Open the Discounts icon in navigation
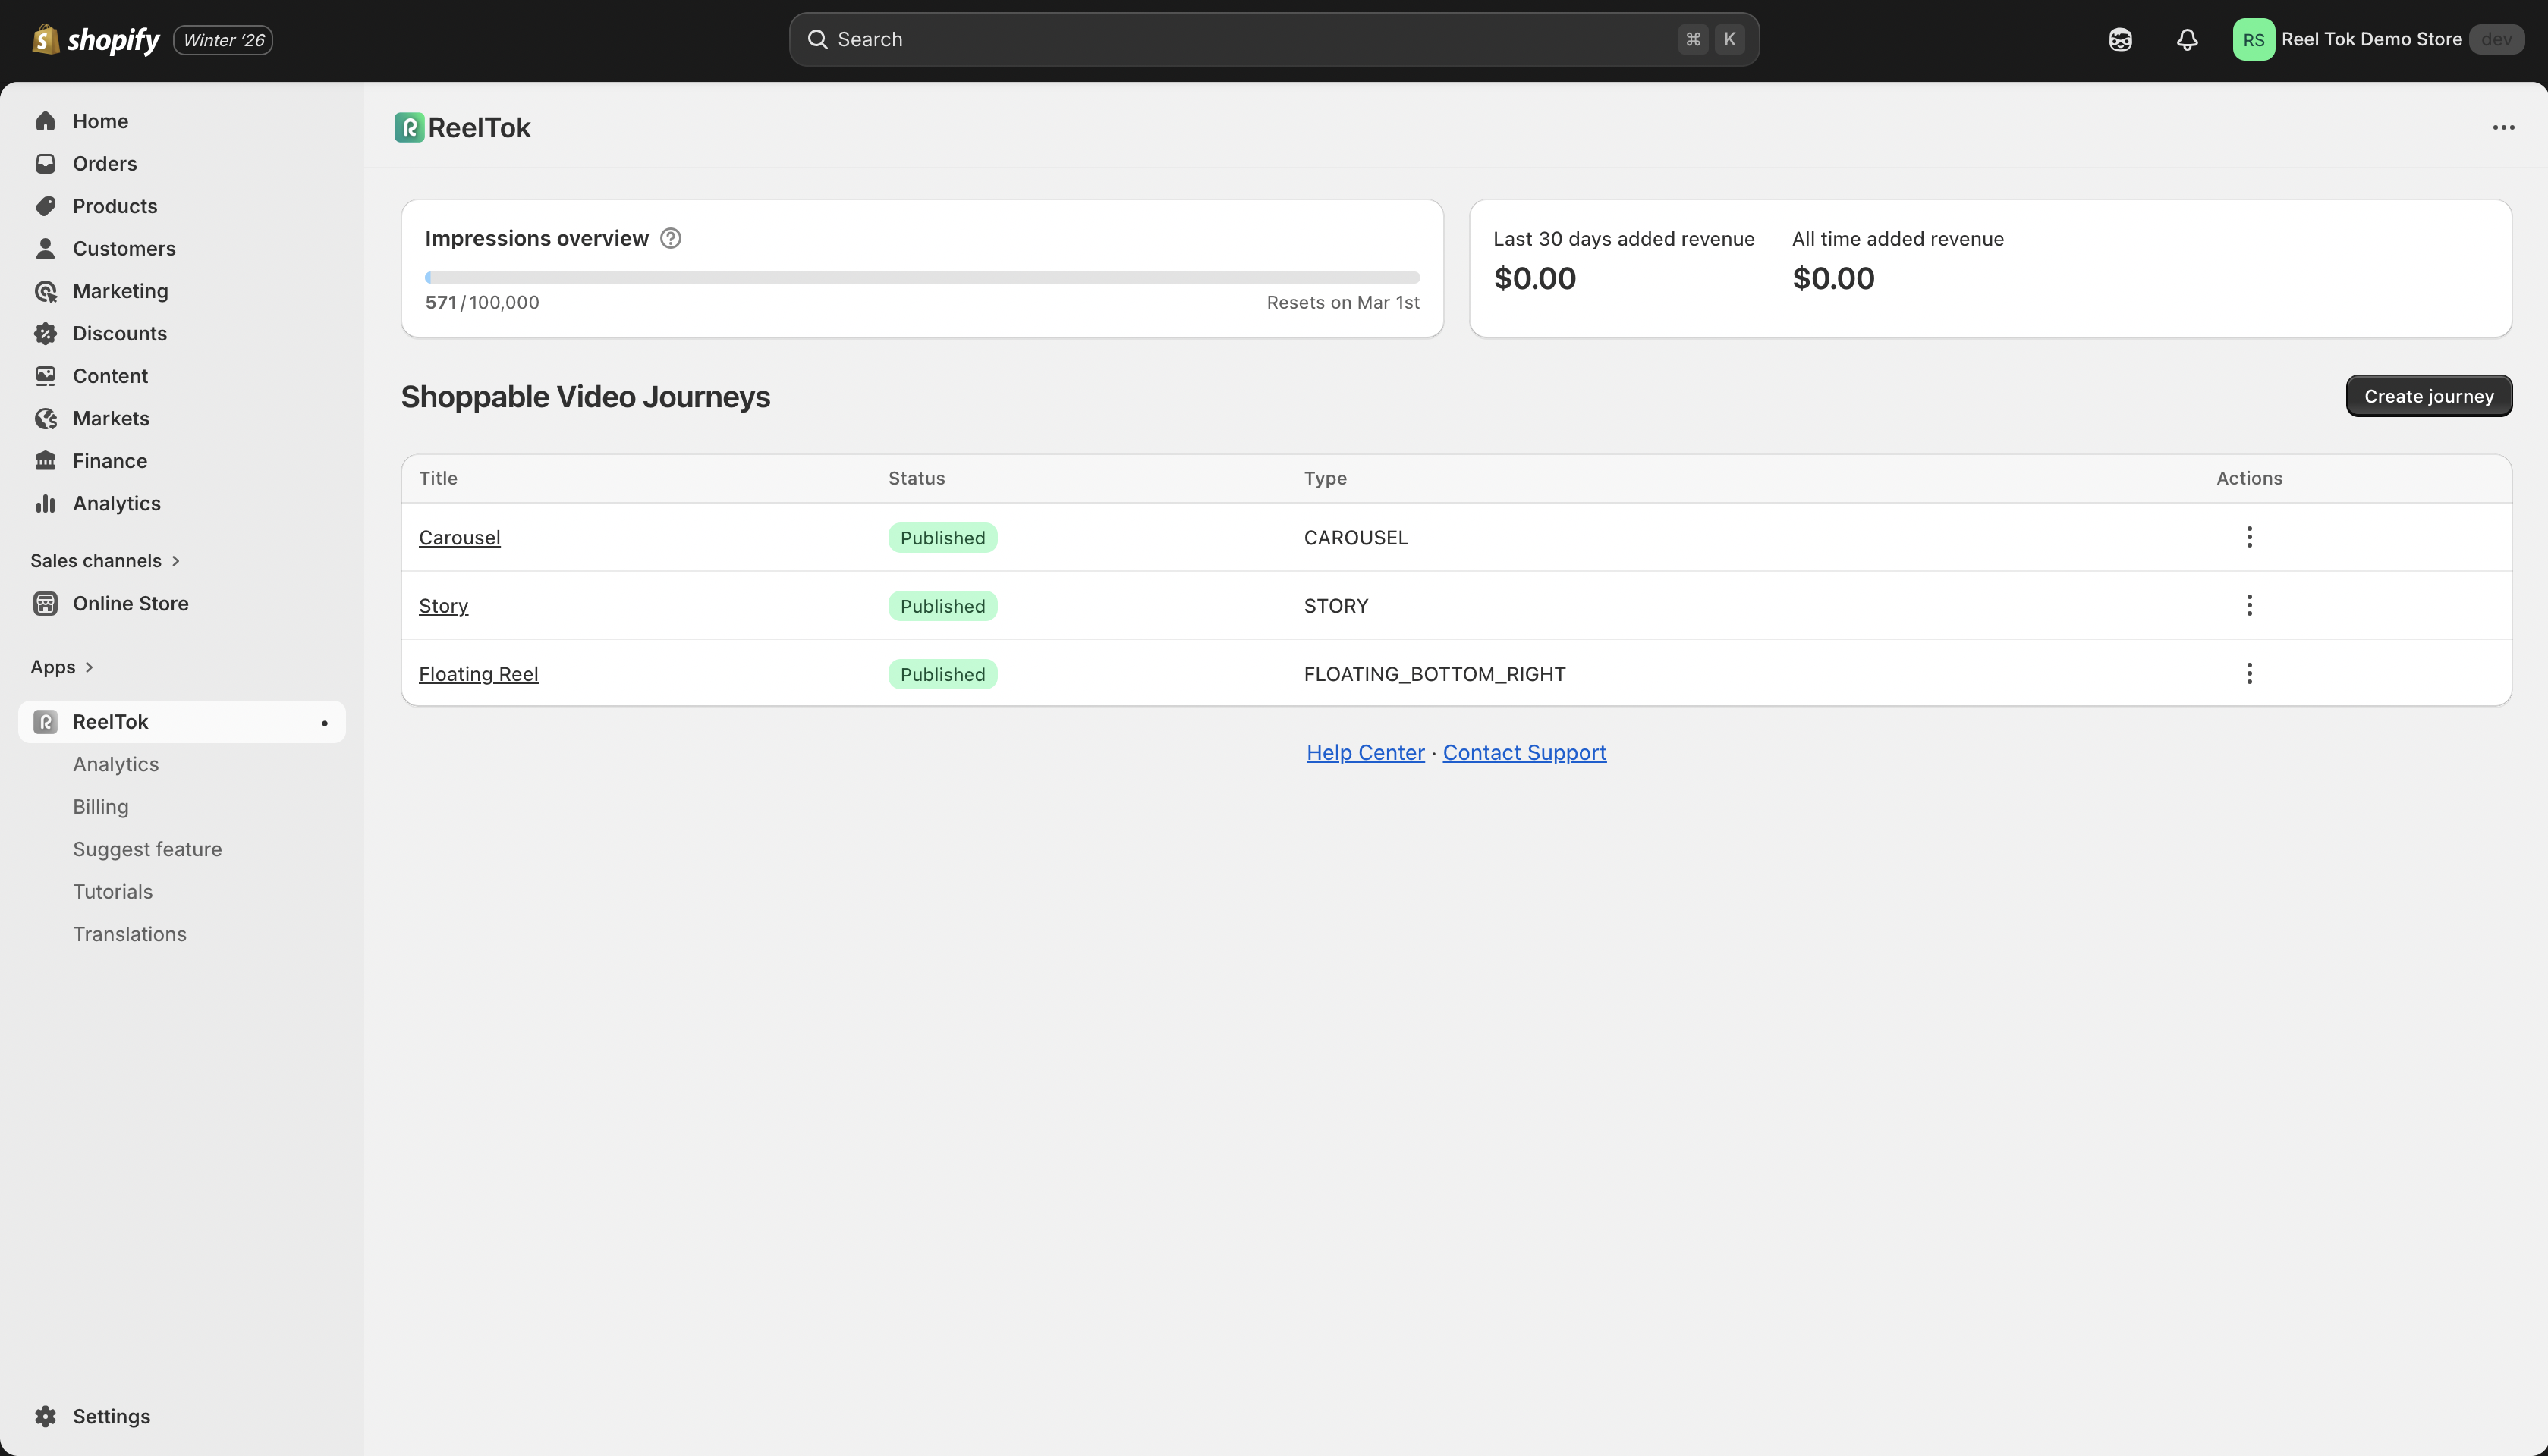The width and height of the screenshot is (2548, 1456). [45, 334]
